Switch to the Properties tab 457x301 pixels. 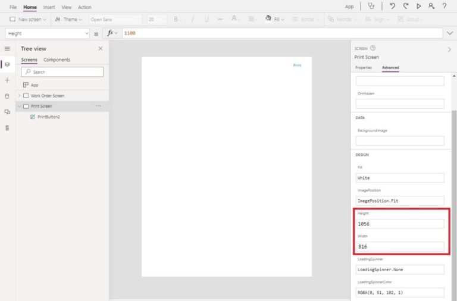pyautogui.click(x=364, y=68)
